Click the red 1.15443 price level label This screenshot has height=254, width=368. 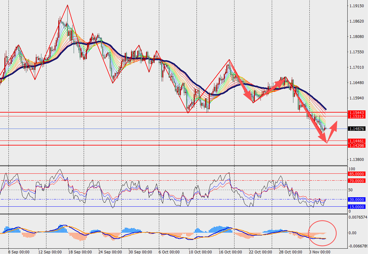point(357,112)
